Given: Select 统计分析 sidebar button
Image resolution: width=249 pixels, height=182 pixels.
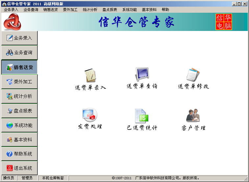Looking at the screenshot, I should click(19, 96).
